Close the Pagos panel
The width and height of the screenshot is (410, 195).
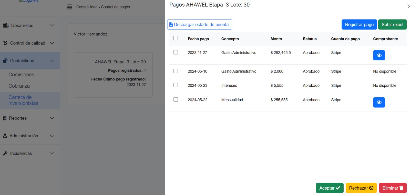(408, 6)
